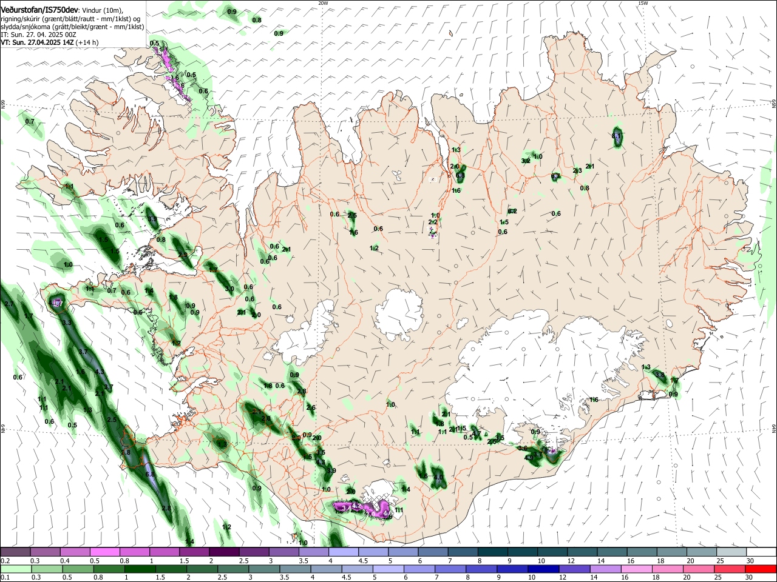The width and height of the screenshot is (777, 582).
Task: Click lower legend row label 20
Action: (x=688, y=578)
